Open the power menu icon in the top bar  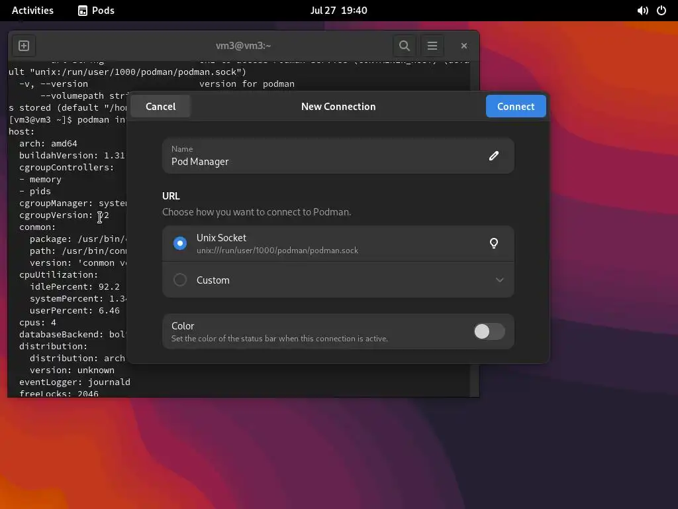[x=661, y=11]
